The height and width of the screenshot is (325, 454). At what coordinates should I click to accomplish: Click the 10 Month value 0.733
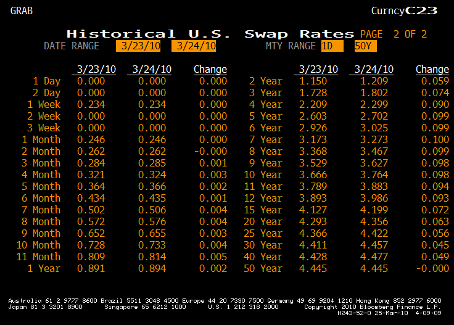coord(152,245)
